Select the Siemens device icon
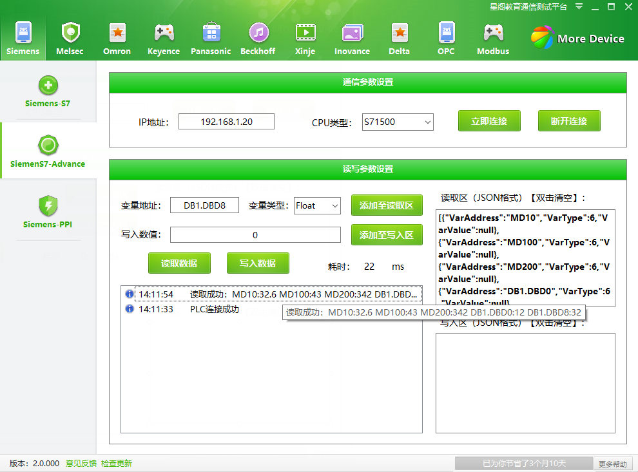The image size is (638, 472). pos(23,33)
